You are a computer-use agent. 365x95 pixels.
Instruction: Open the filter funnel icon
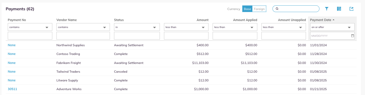[x=327, y=9]
